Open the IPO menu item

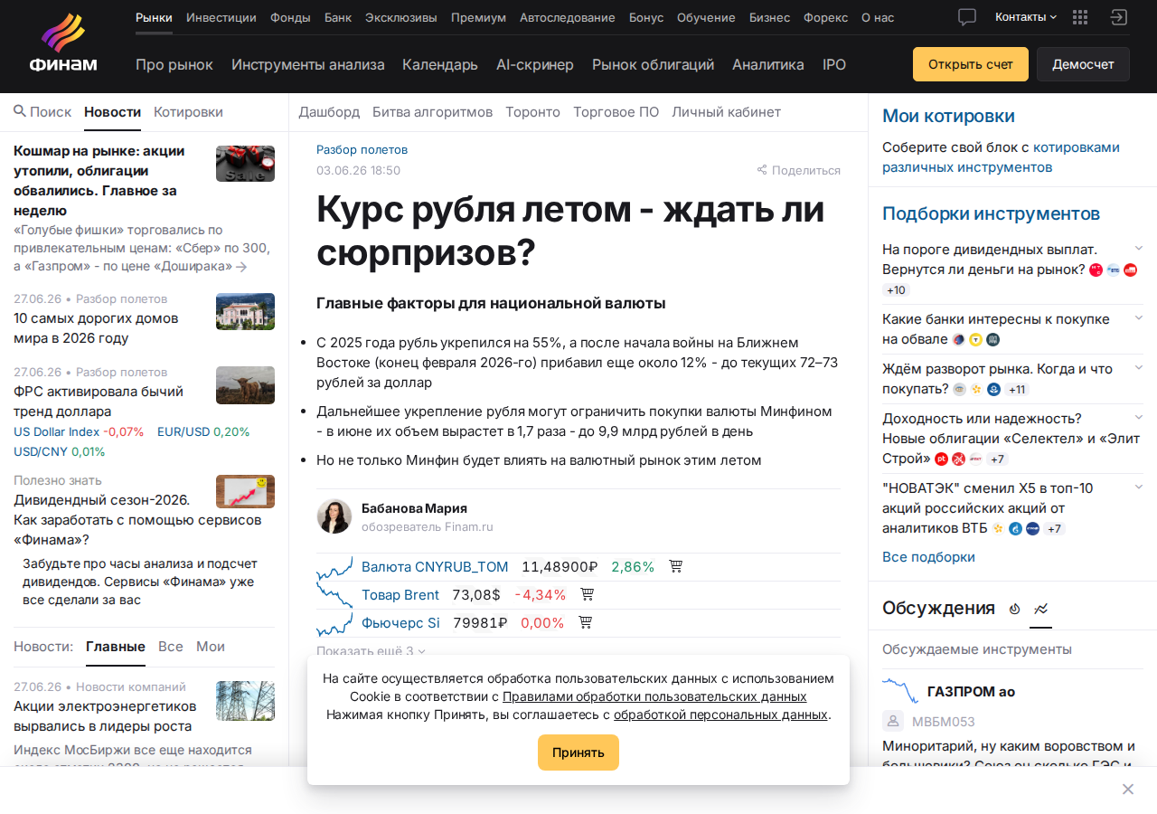pyautogui.click(x=834, y=64)
